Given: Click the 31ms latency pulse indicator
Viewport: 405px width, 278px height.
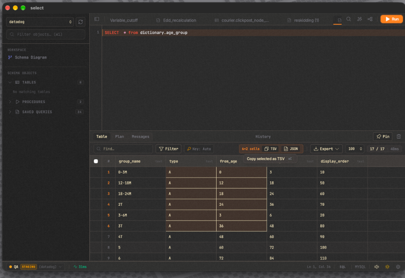Looking at the screenshot, I should [x=80, y=267].
